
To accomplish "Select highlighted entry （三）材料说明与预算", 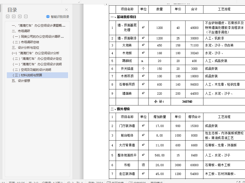I will 38,75.
